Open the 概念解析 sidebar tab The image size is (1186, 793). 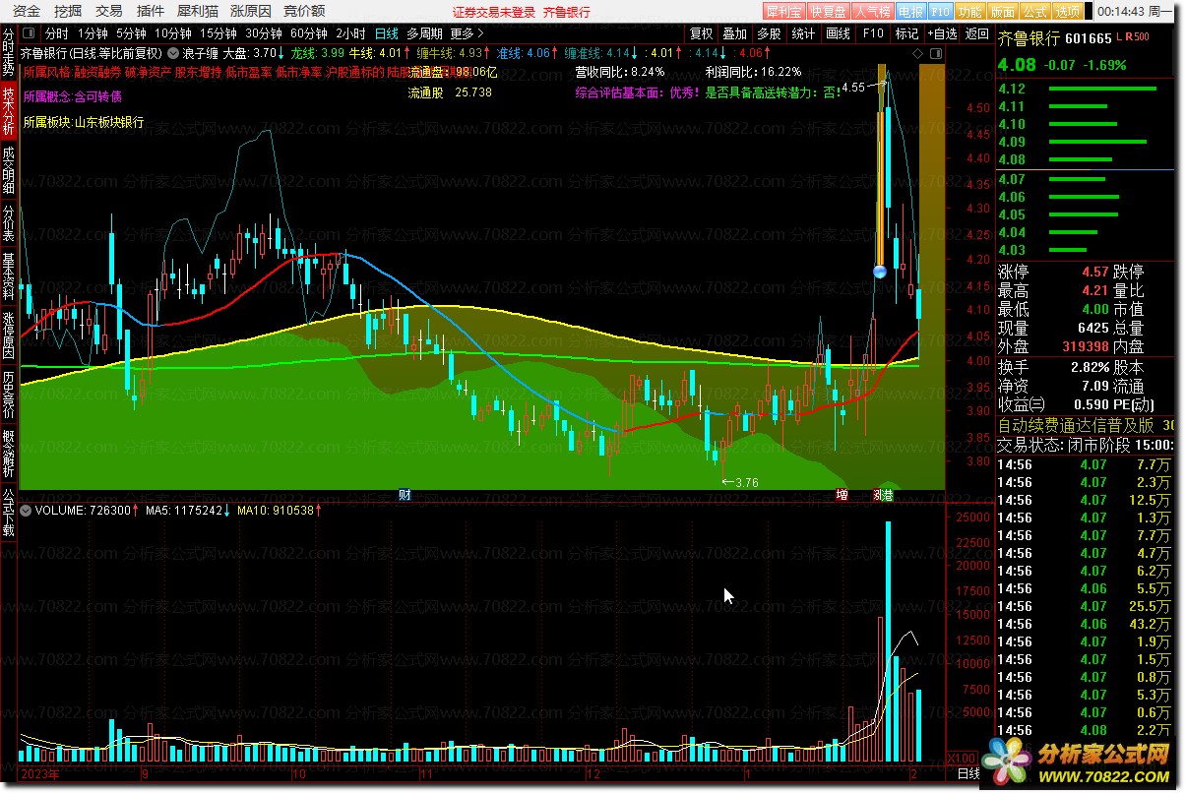point(9,456)
